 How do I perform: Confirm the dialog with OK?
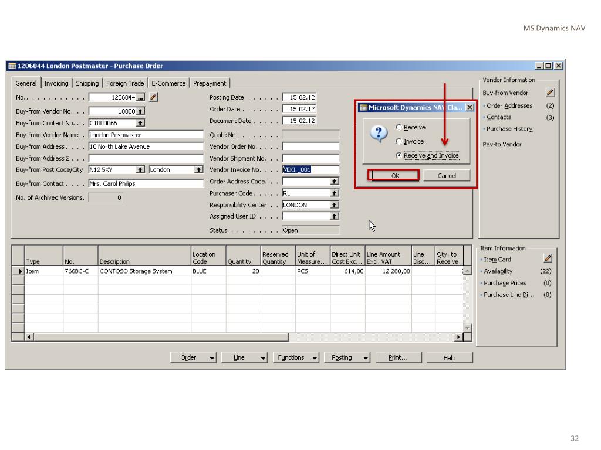click(394, 175)
